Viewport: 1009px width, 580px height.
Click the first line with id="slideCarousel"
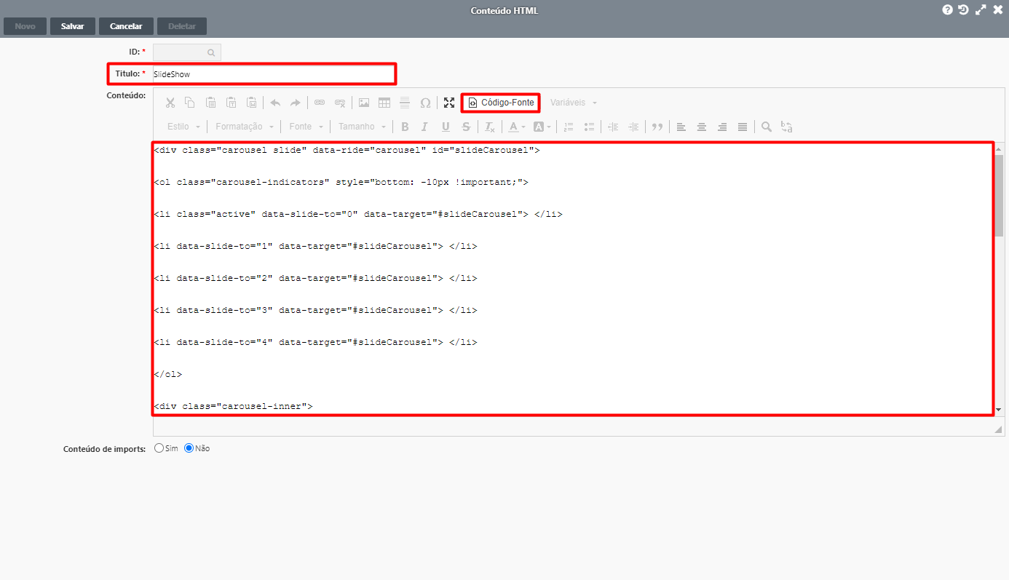(x=347, y=151)
